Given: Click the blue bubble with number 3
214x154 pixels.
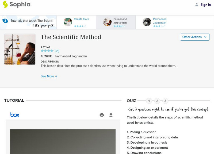Looking at the screenshot, I should [x=5, y=21].
